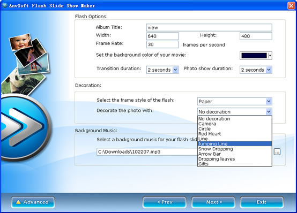The height and width of the screenshot is (213, 297).
Task: Click the baby photo thumbnail
Action: pos(21,42)
